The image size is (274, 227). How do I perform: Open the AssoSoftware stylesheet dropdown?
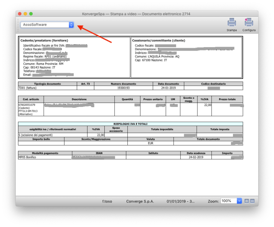[47, 24]
